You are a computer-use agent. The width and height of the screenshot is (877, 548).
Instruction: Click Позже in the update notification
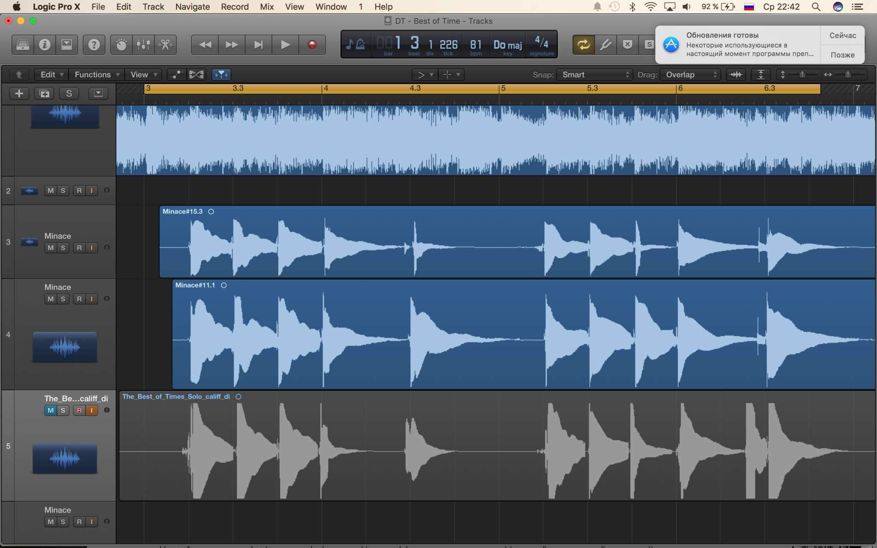pyautogui.click(x=842, y=55)
